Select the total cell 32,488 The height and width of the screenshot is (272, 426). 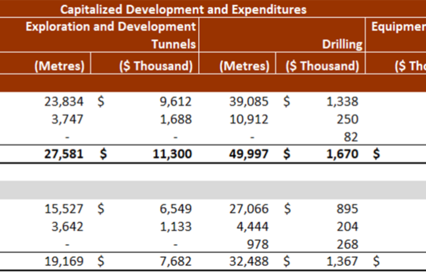(x=249, y=261)
